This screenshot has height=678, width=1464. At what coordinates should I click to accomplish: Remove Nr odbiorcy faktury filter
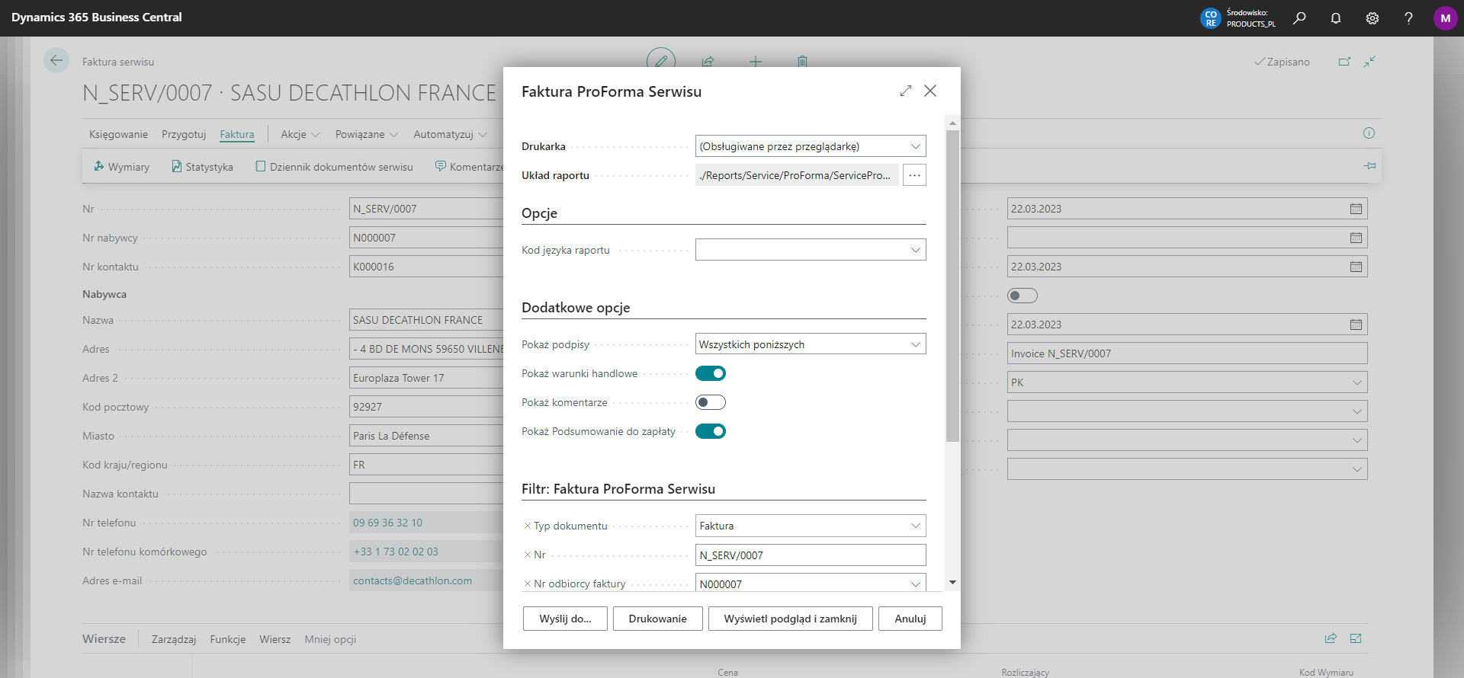coord(527,584)
